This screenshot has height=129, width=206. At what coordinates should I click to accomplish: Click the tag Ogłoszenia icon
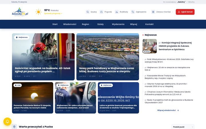(x=133, y=12)
